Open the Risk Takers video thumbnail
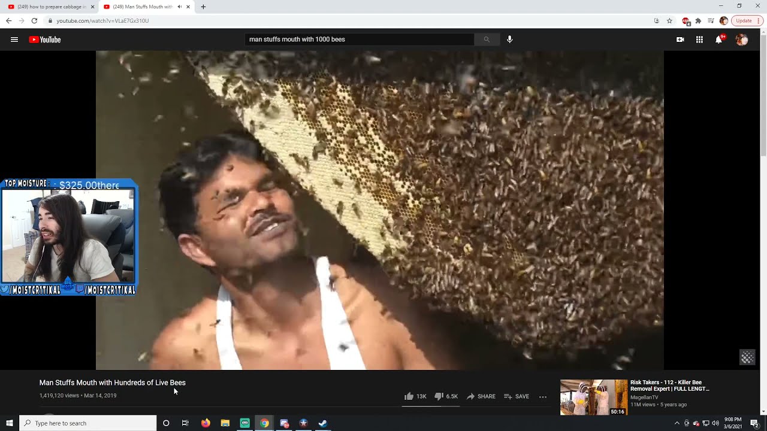 click(x=594, y=397)
